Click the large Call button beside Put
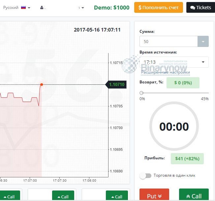Viewport: 215px width, 201px height. pyautogui.click(x=194, y=195)
